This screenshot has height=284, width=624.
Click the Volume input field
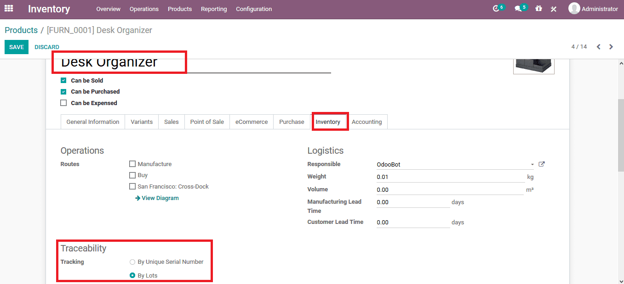(x=450, y=189)
